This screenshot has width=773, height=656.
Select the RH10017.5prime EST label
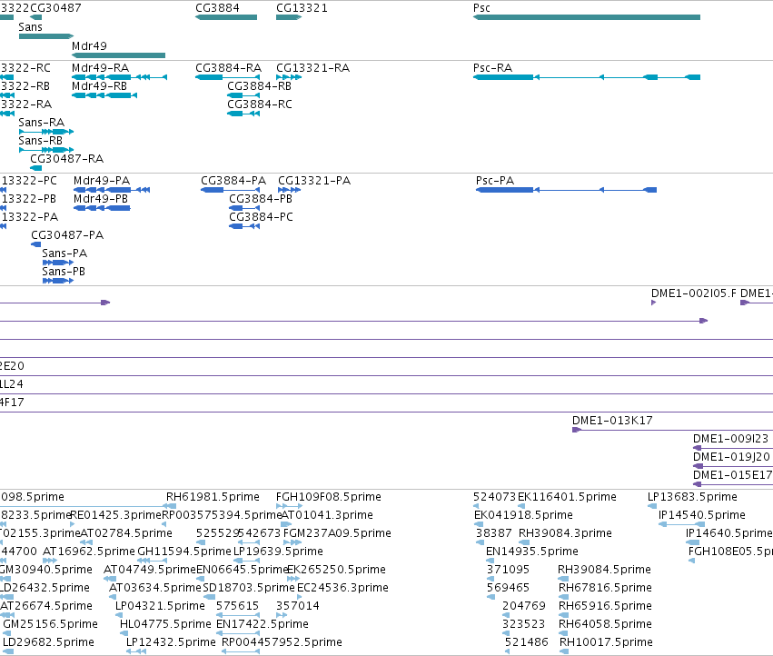point(607,642)
